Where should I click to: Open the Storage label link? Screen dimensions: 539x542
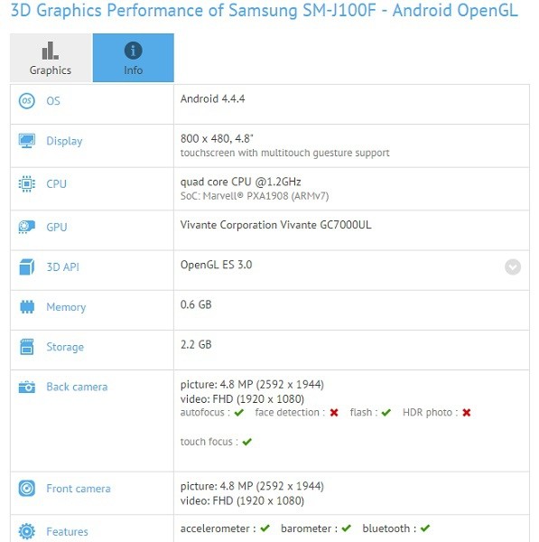(65, 347)
